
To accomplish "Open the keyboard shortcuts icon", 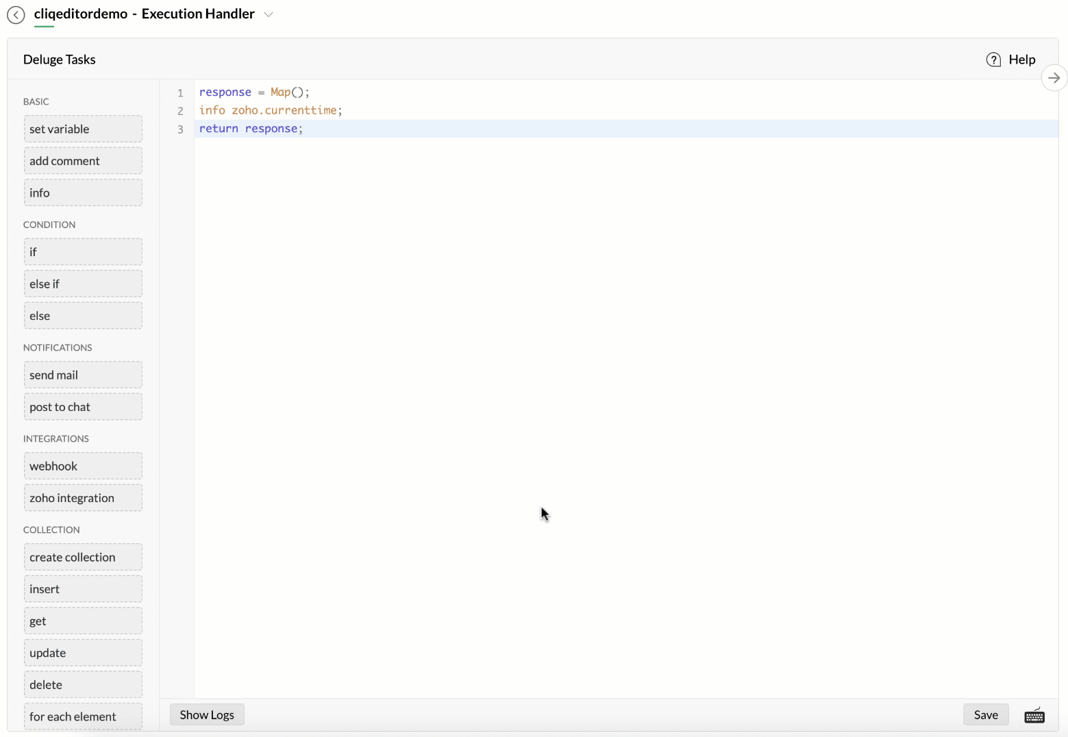I will tap(1034, 716).
